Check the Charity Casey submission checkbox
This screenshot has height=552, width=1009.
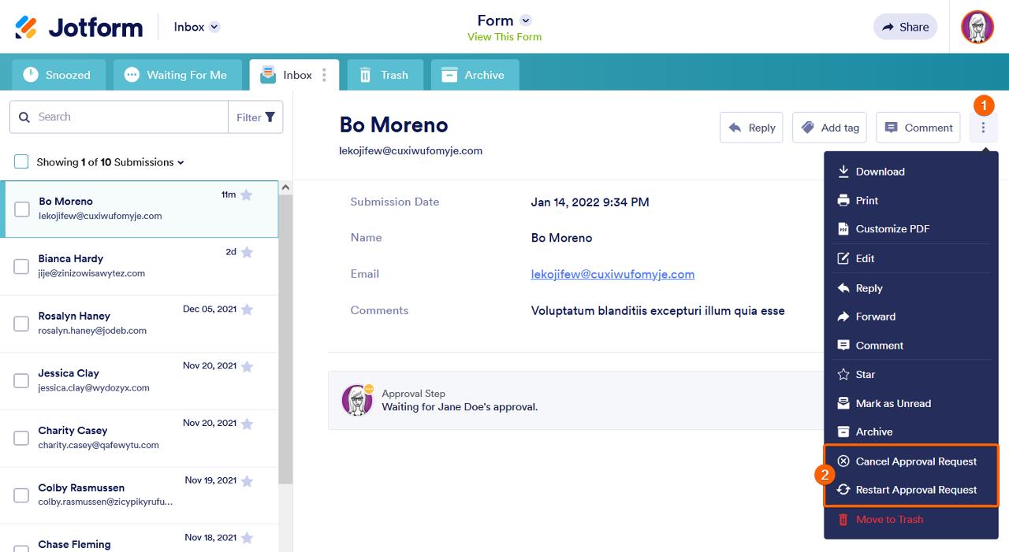click(22, 438)
